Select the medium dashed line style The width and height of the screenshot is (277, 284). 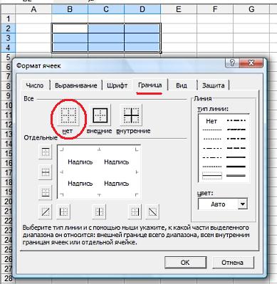click(x=236, y=148)
